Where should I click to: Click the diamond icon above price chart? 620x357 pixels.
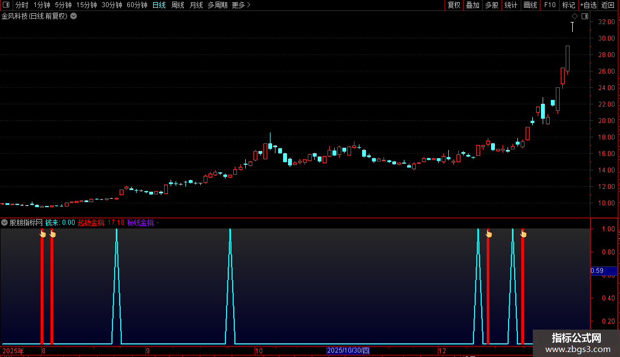click(574, 16)
